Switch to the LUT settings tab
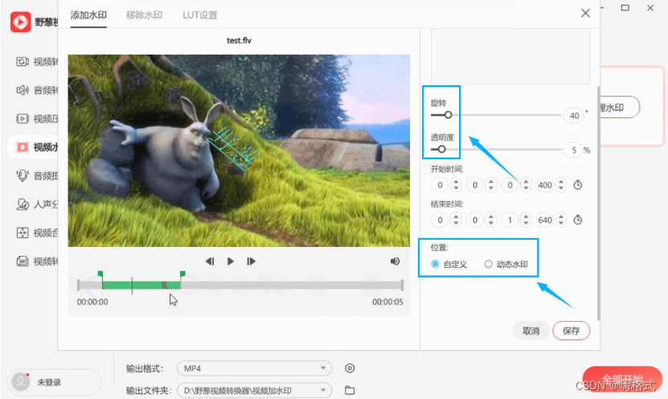Screen dimensions: 668x399 point(200,15)
